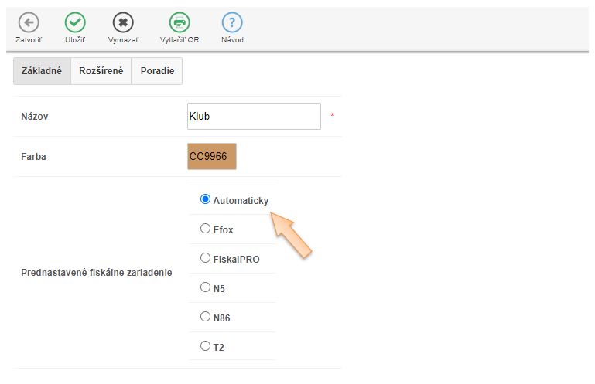Viewport: 595px width, 384px height.
Task: Click the red required asterisk beside Názov
Action: tap(333, 116)
